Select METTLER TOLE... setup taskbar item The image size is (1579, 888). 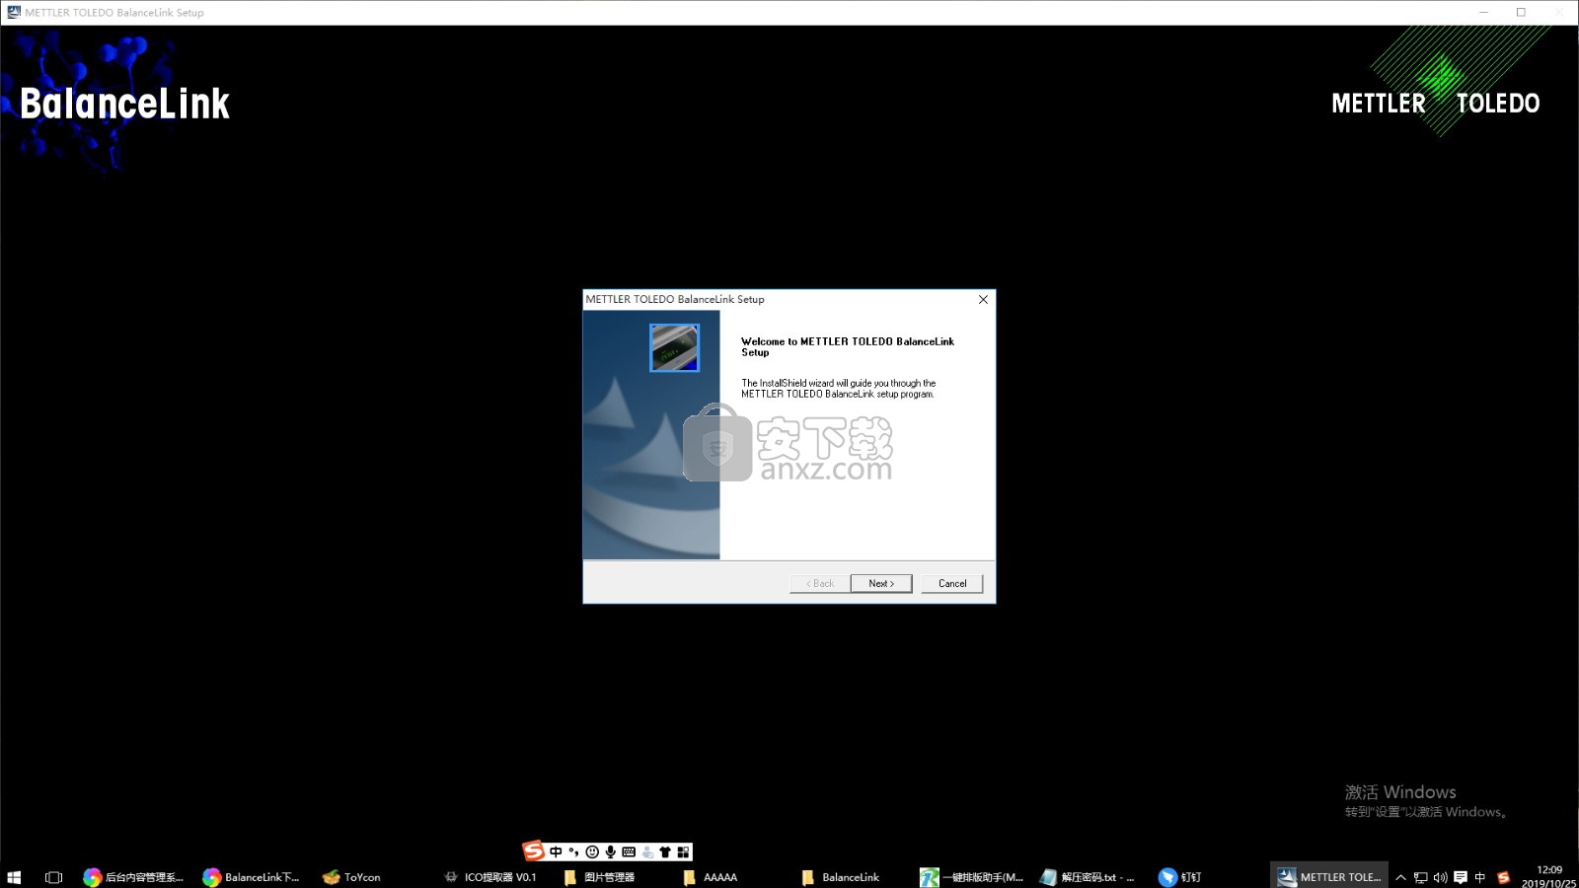(1329, 876)
